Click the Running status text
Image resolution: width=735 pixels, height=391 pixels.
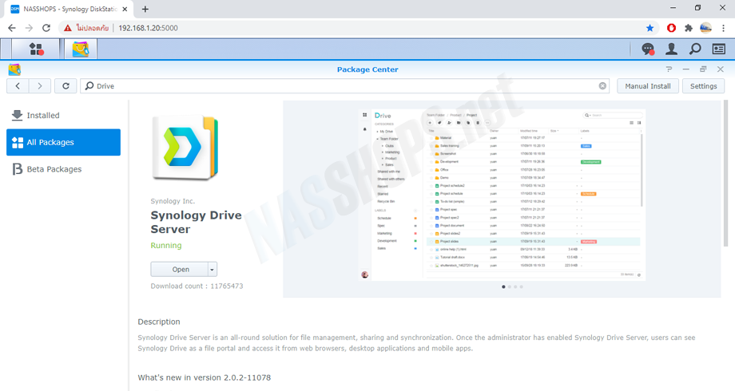tap(166, 245)
